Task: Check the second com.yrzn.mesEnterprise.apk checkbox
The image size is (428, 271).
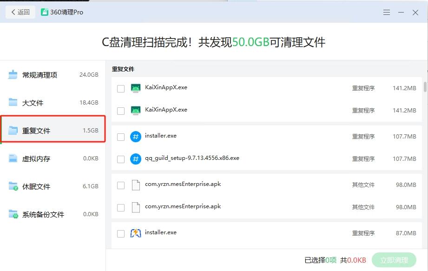Action: pyautogui.click(x=121, y=208)
